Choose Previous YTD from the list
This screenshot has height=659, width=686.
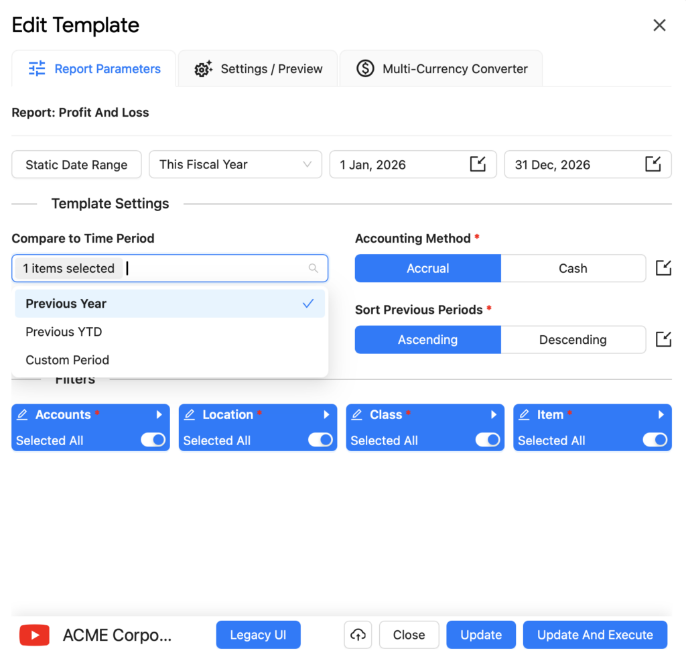click(64, 332)
